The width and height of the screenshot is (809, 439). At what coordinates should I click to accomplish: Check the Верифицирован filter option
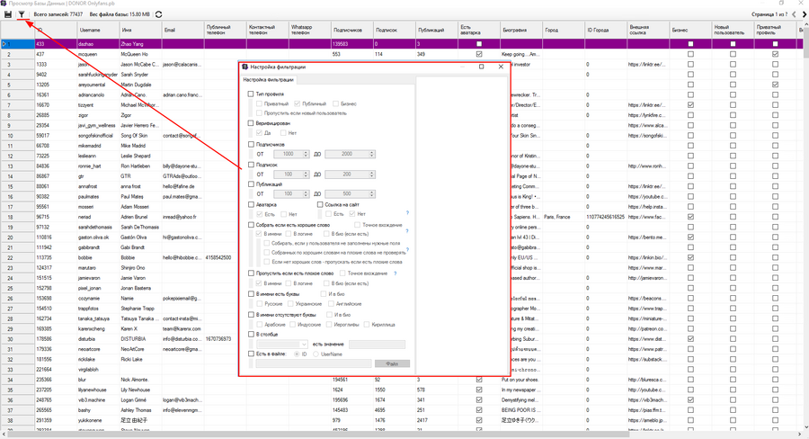coord(251,123)
